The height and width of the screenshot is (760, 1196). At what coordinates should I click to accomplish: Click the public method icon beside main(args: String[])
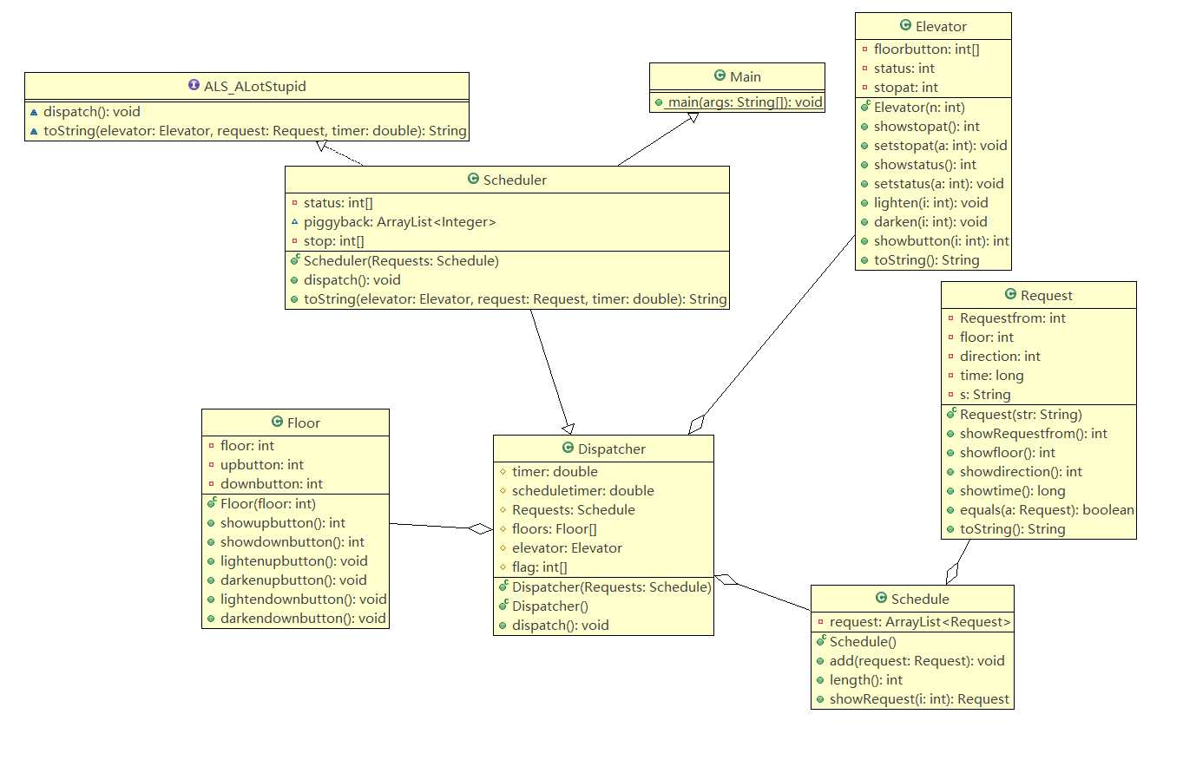[x=659, y=102]
